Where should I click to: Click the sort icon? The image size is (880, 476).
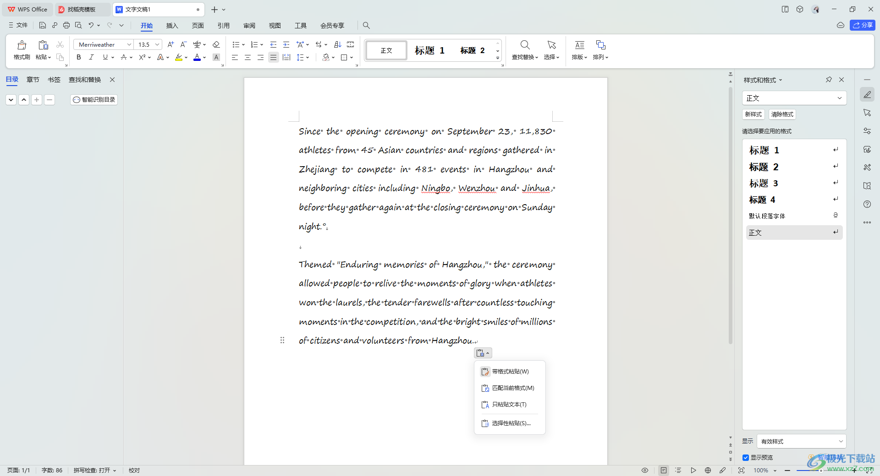338,44
